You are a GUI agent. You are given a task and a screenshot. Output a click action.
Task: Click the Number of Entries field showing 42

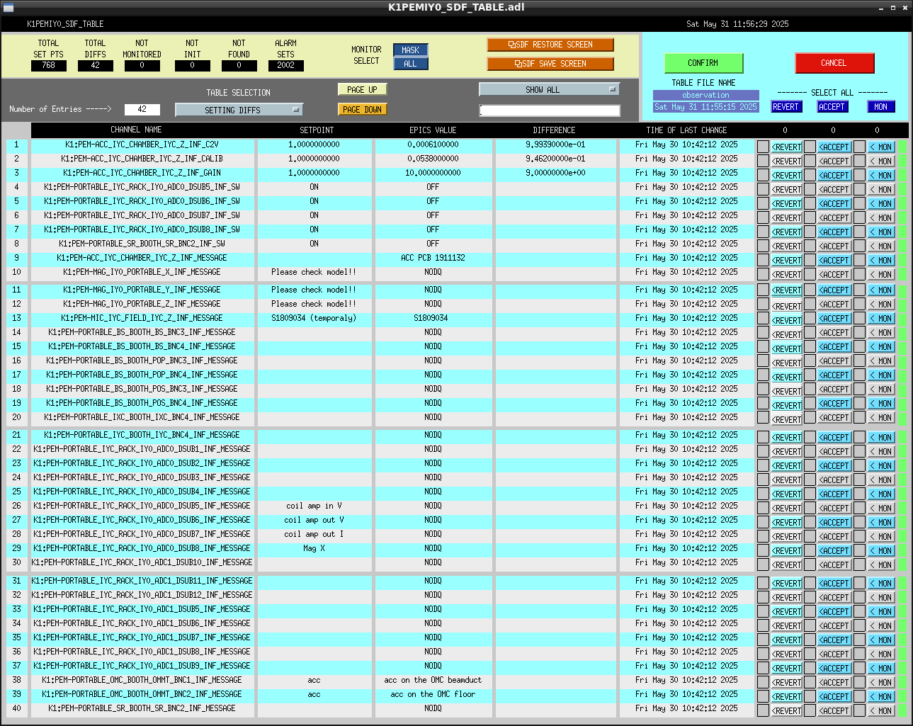tap(142, 109)
